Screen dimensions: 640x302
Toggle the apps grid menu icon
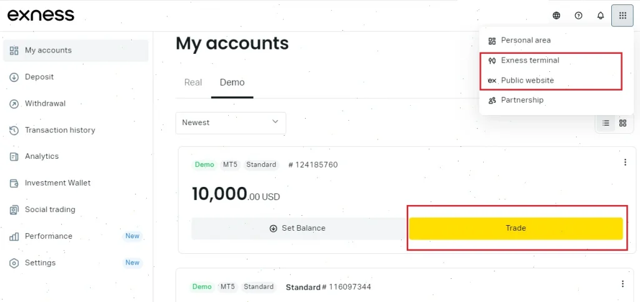[x=622, y=16]
